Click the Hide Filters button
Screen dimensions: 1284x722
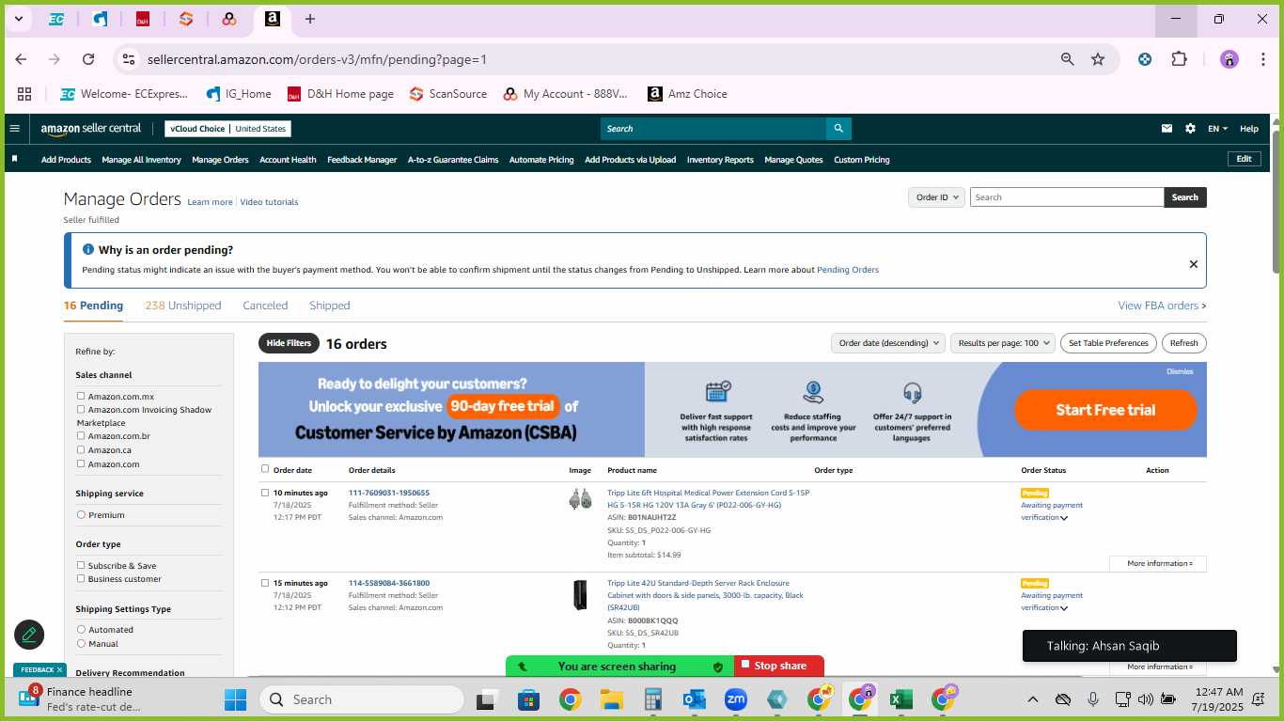pos(289,343)
